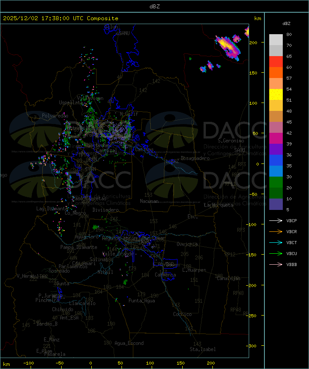
Task: Select the dotted yellow 51-54 dBZ swatch
Action: tap(276, 94)
